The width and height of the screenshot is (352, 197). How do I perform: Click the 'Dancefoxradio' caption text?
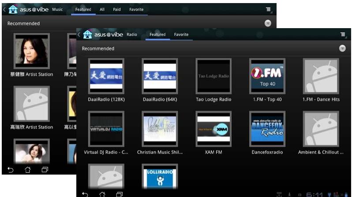coord(267,152)
